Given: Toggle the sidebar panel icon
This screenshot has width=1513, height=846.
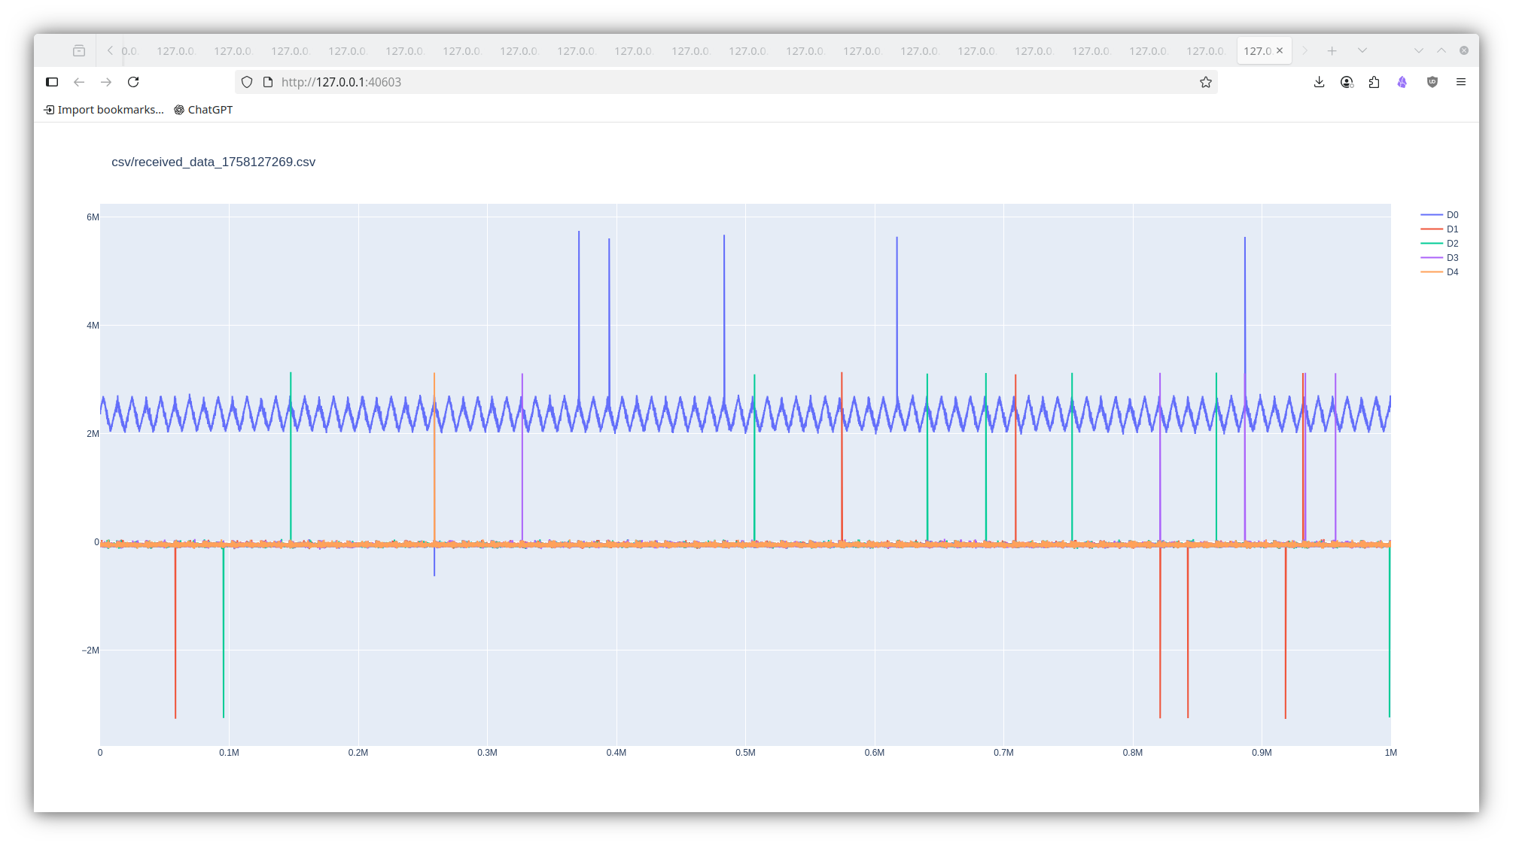Looking at the screenshot, I should 52,82.
